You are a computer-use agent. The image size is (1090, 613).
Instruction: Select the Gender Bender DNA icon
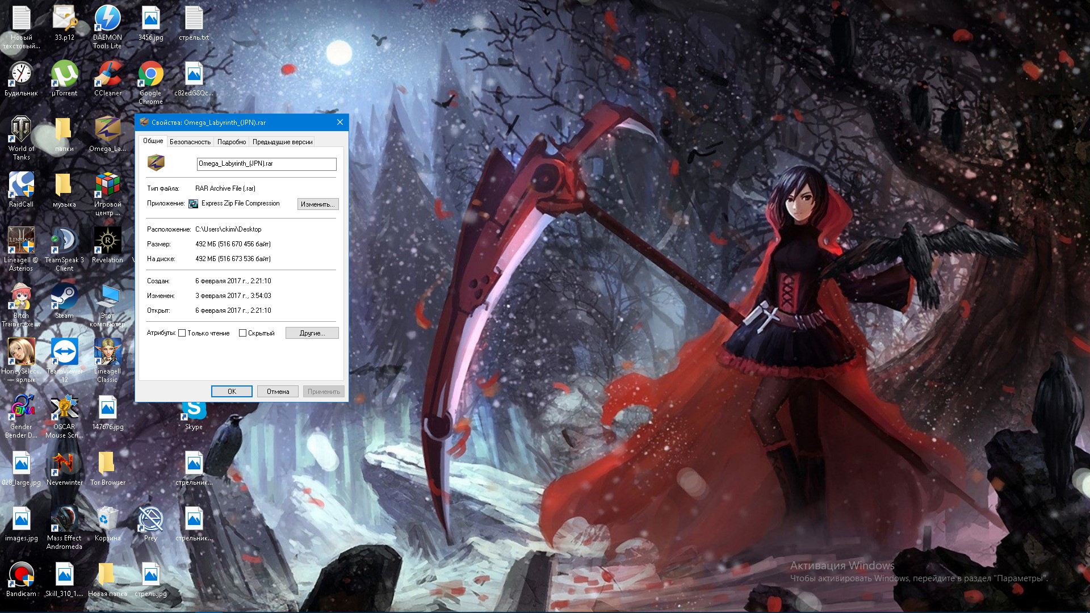tap(21, 416)
